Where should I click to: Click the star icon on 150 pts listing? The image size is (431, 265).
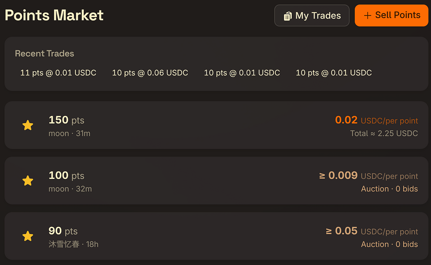(28, 125)
